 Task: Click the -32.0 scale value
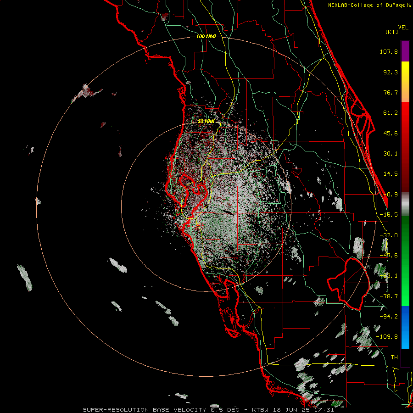(x=389, y=235)
